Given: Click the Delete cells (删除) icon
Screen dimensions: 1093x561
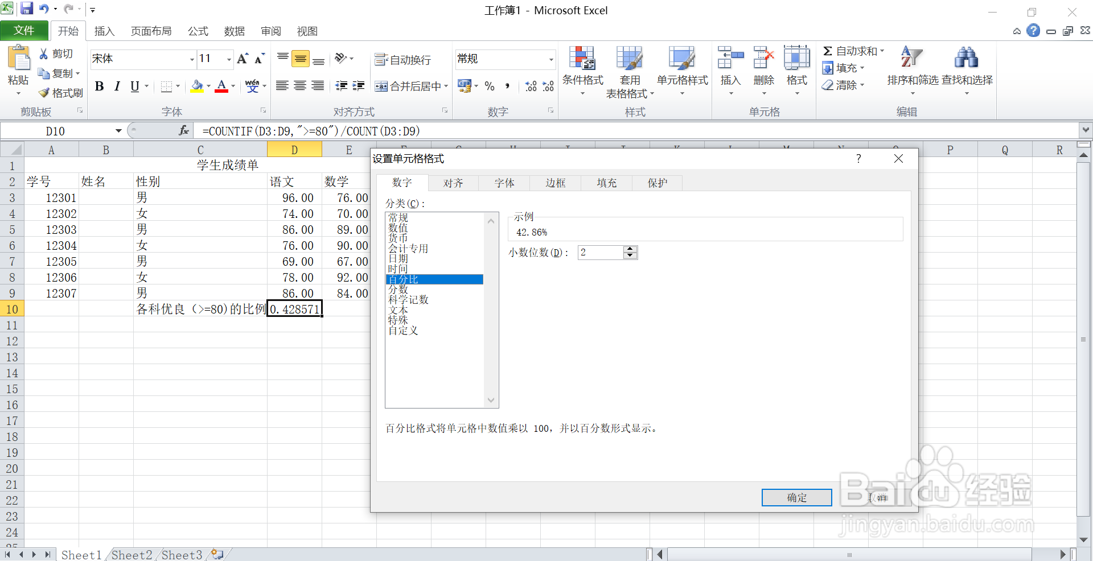Looking at the screenshot, I should click(x=763, y=58).
